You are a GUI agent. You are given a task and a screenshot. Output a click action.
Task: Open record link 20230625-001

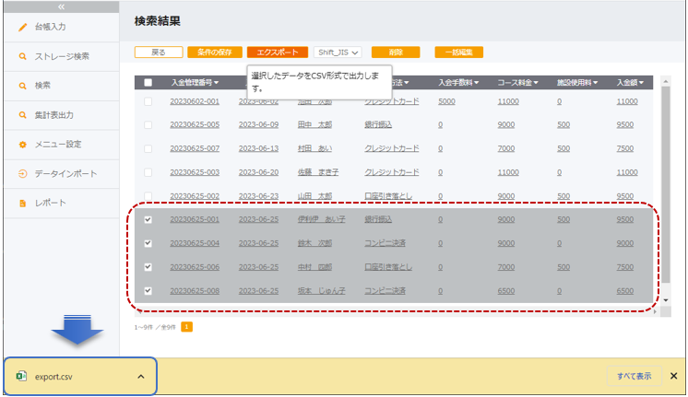click(x=195, y=219)
